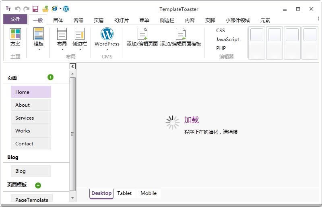Select the third blank ribbon thumbnail
This screenshot has width=322, height=207.
pos(292,43)
